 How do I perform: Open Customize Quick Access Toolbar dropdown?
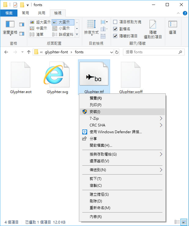click(x=28, y=5)
